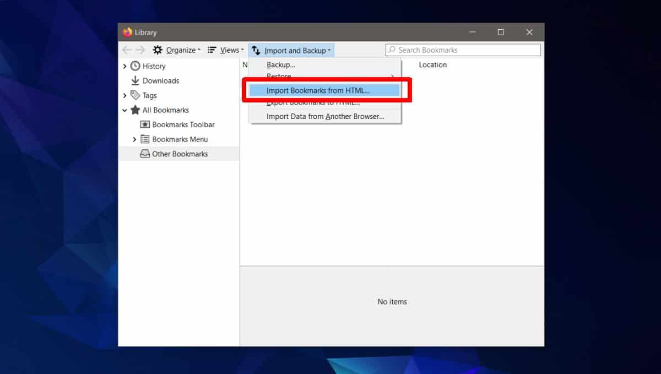This screenshot has width=661, height=374.
Task: Click the magnifier icon in search box
Action: point(392,50)
